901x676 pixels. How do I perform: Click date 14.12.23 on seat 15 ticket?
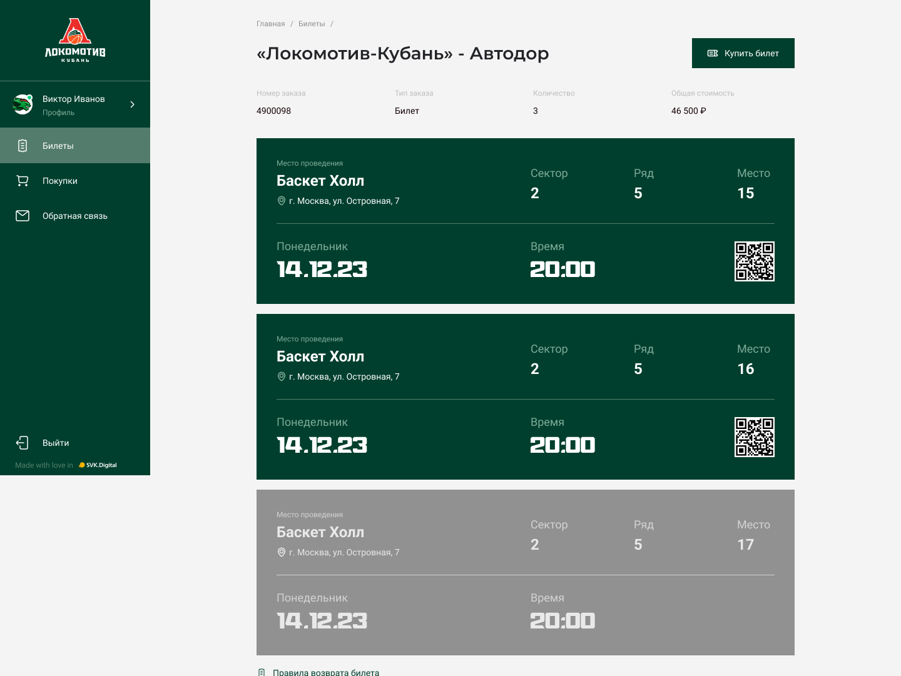point(322,270)
